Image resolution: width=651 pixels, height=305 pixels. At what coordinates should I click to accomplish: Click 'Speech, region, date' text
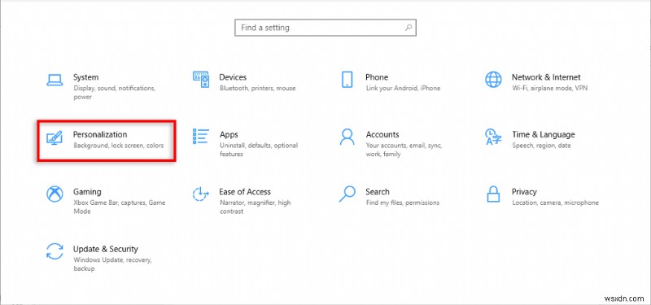coord(541,146)
